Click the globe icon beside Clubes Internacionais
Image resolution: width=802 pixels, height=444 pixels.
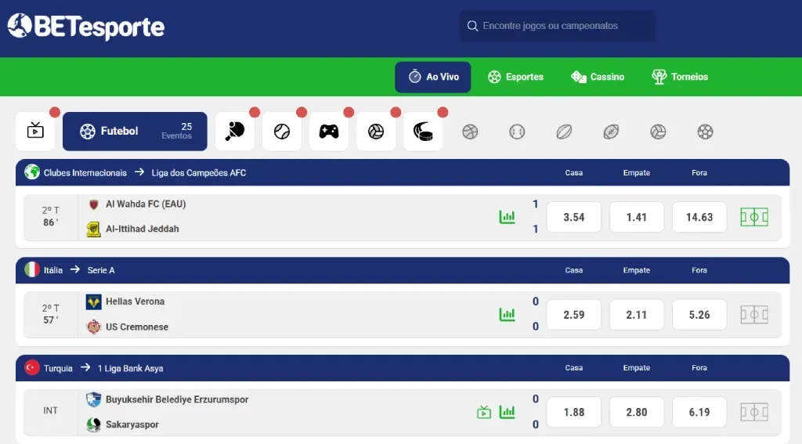pyautogui.click(x=31, y=171)
